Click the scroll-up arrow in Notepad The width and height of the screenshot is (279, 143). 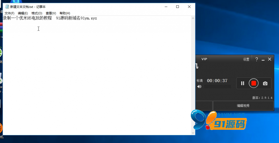point(193,18)
